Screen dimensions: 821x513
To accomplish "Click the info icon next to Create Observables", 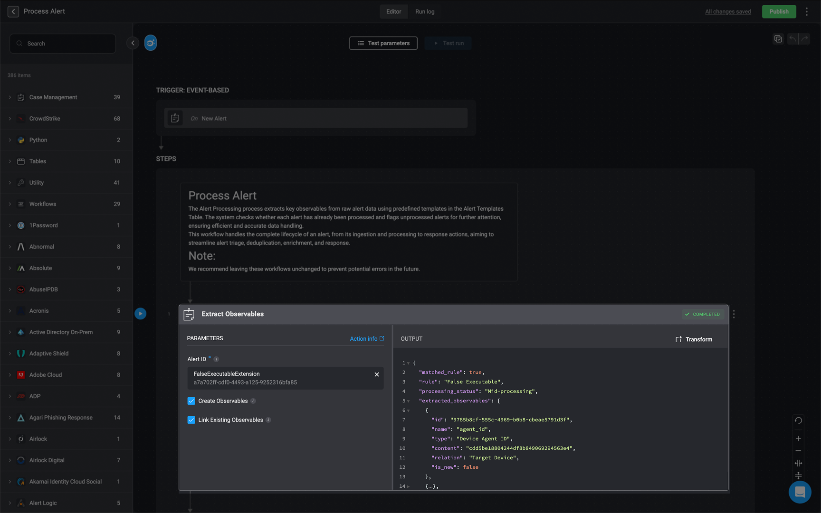I will click(x=253, y=401).
